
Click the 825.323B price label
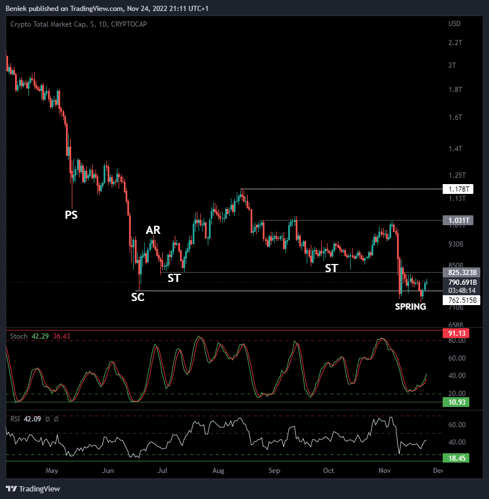[x=462, y=272]
